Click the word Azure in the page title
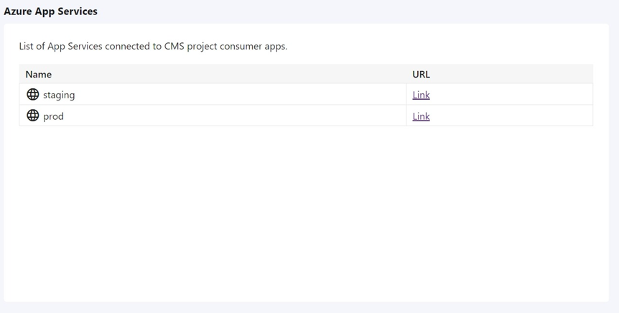This screenshot has height=313, width=619. (x=17, y=11)
